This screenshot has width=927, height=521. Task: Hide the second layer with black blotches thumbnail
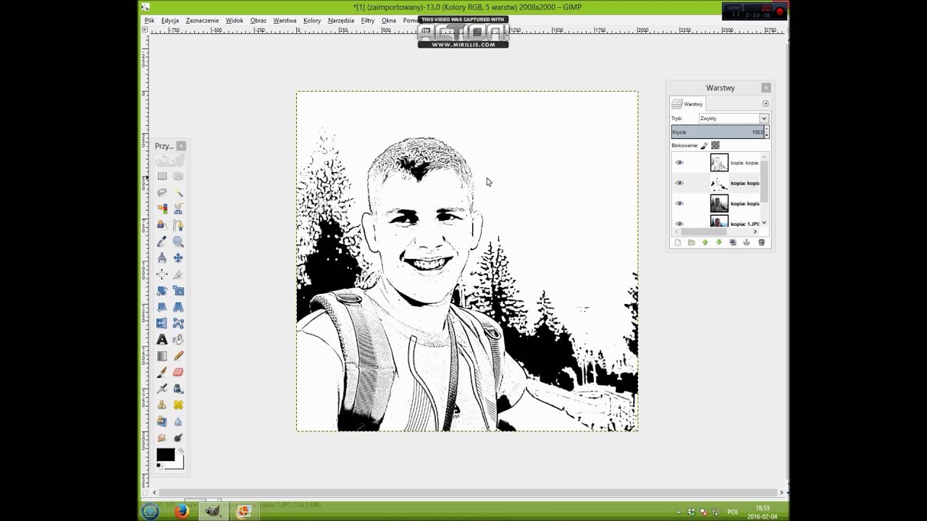pos(679,183)
